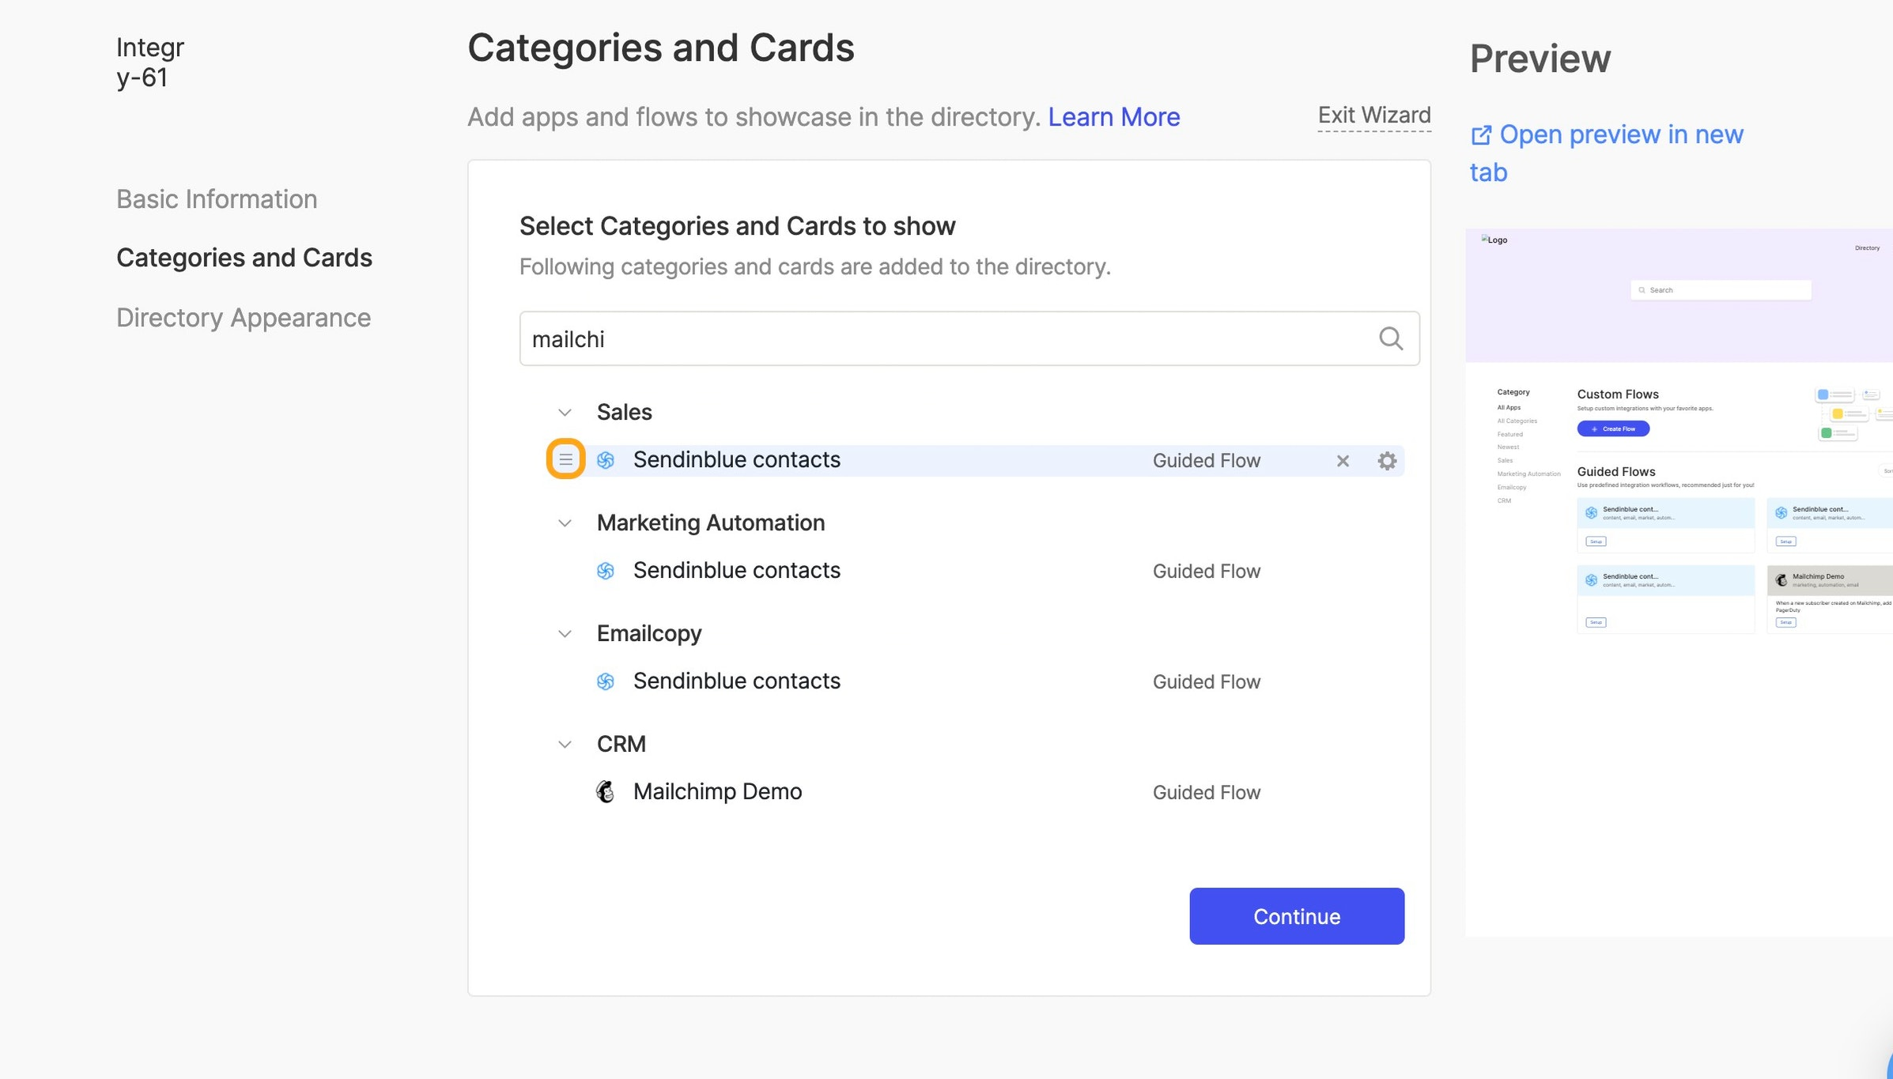Open Directory Appearance step

point(244,318)
